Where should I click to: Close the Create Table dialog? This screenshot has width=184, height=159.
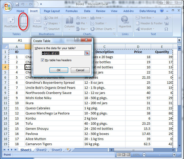[86, 40]
